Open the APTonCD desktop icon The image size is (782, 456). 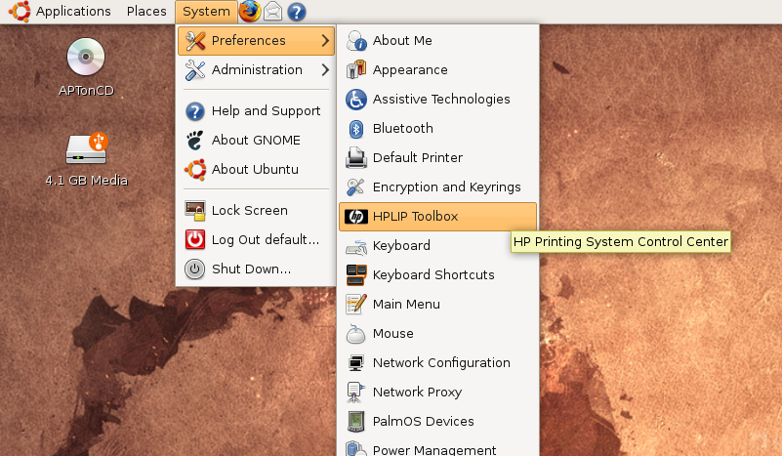[86, 59]
